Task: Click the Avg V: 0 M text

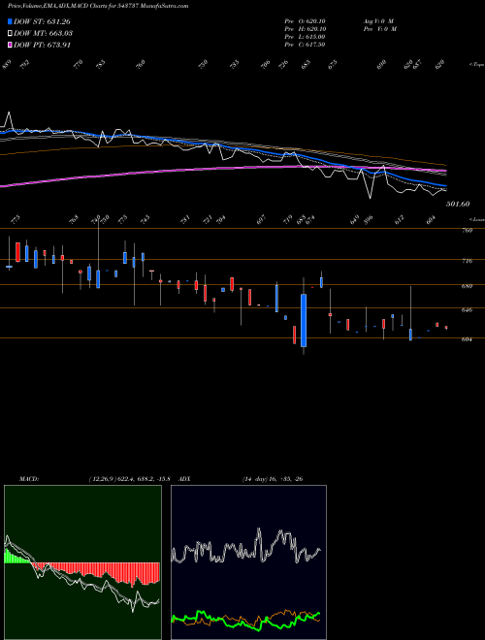Action: pyautogui.click(x=377, y=21)
